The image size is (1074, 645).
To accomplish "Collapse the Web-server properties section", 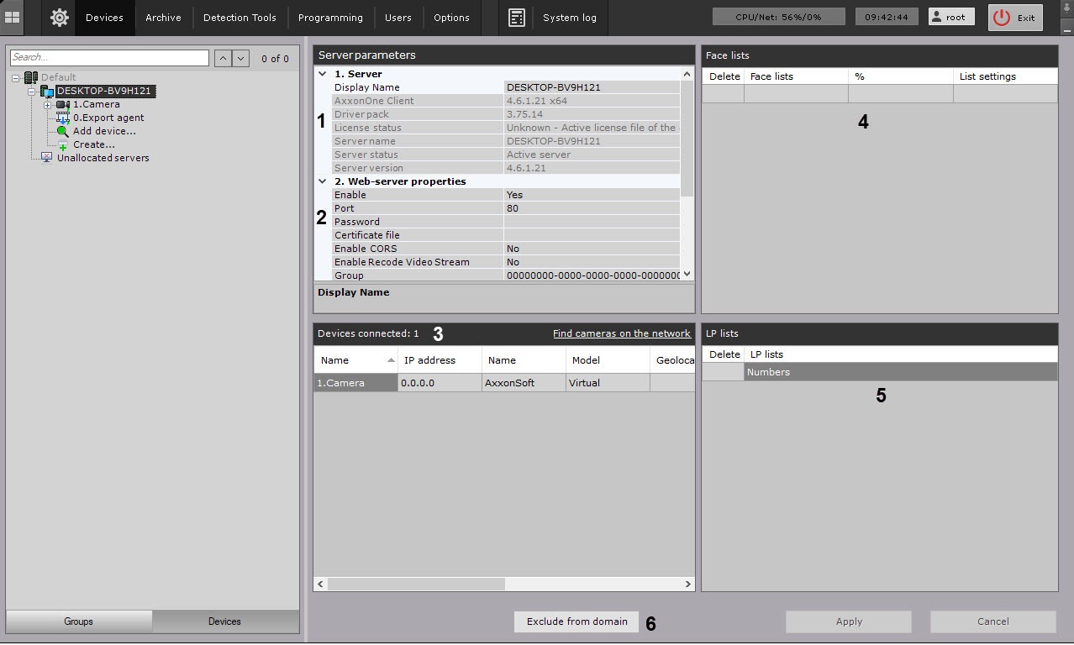I will [x=323, y=181].
